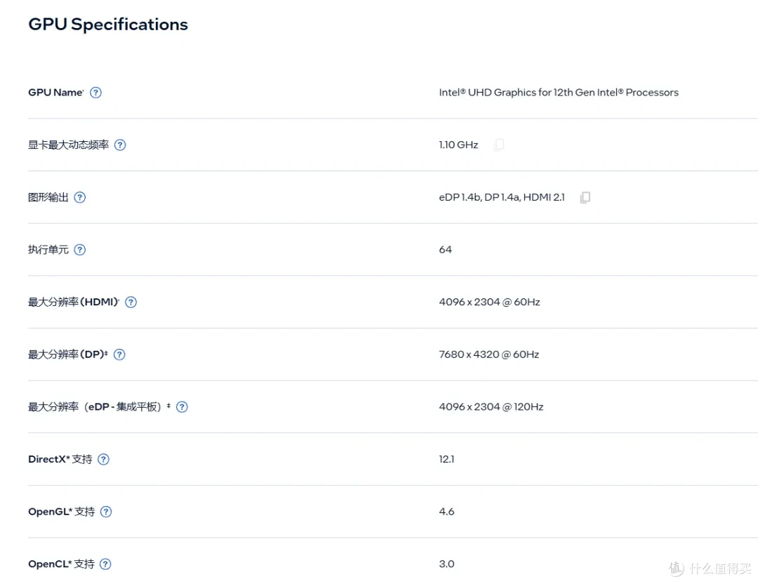Click the OpenGL version 4.6 value

coord(446,512)
